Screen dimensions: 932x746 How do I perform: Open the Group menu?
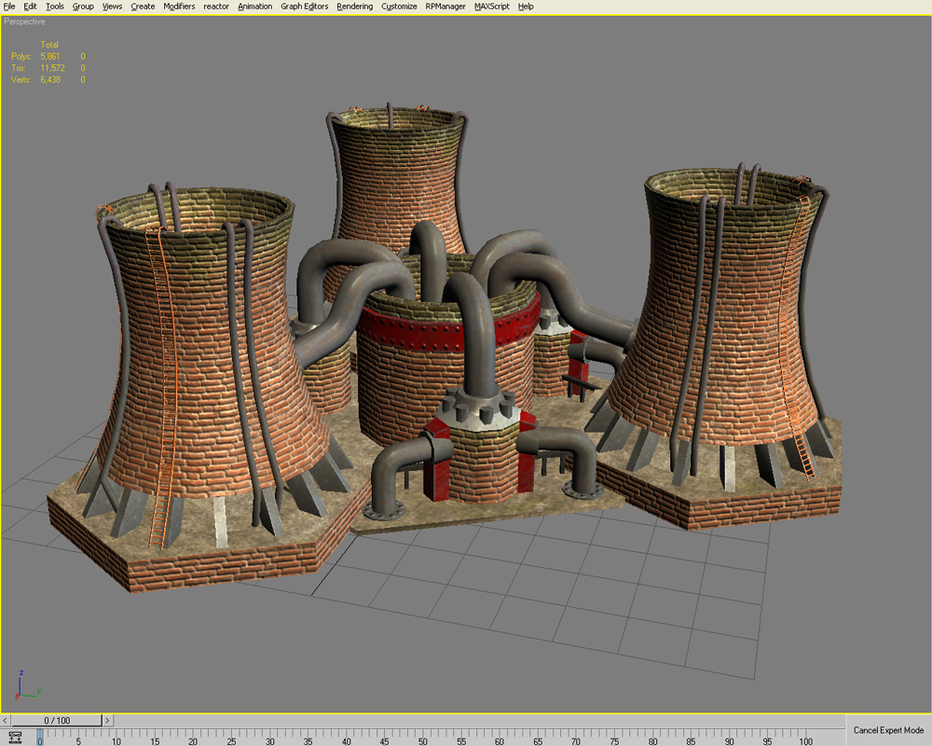pyautogui.click(x=82, y=7)
